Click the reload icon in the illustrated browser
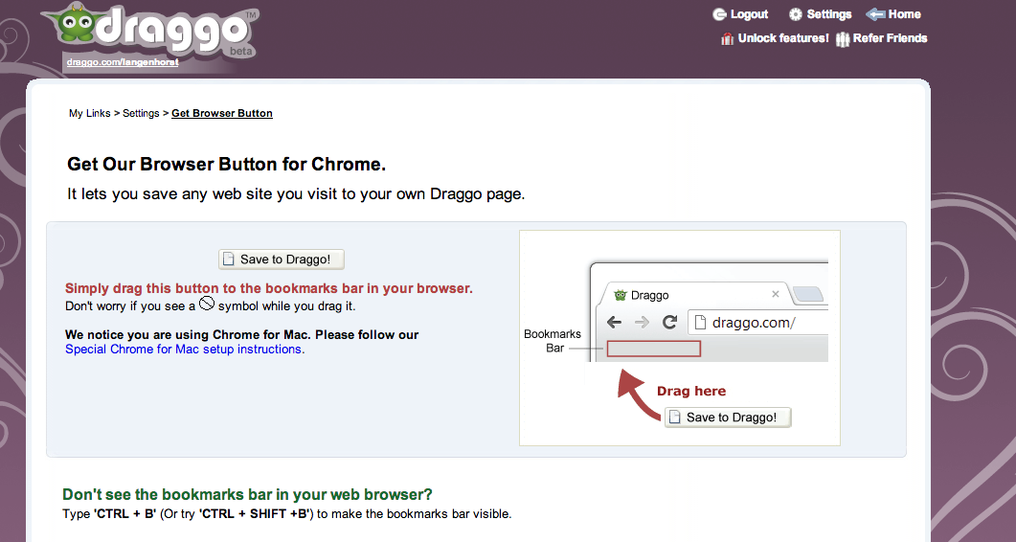 pos(670,322)
